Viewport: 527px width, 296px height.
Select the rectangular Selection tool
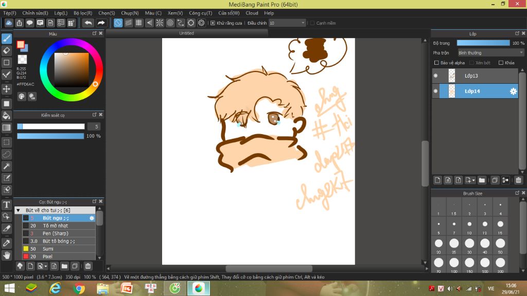point(6,142)
